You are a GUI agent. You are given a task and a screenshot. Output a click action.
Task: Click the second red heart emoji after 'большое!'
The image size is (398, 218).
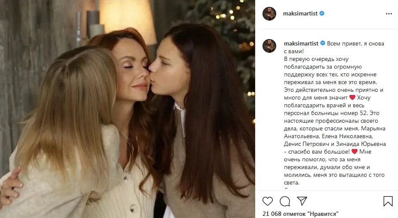click(355, 151)
